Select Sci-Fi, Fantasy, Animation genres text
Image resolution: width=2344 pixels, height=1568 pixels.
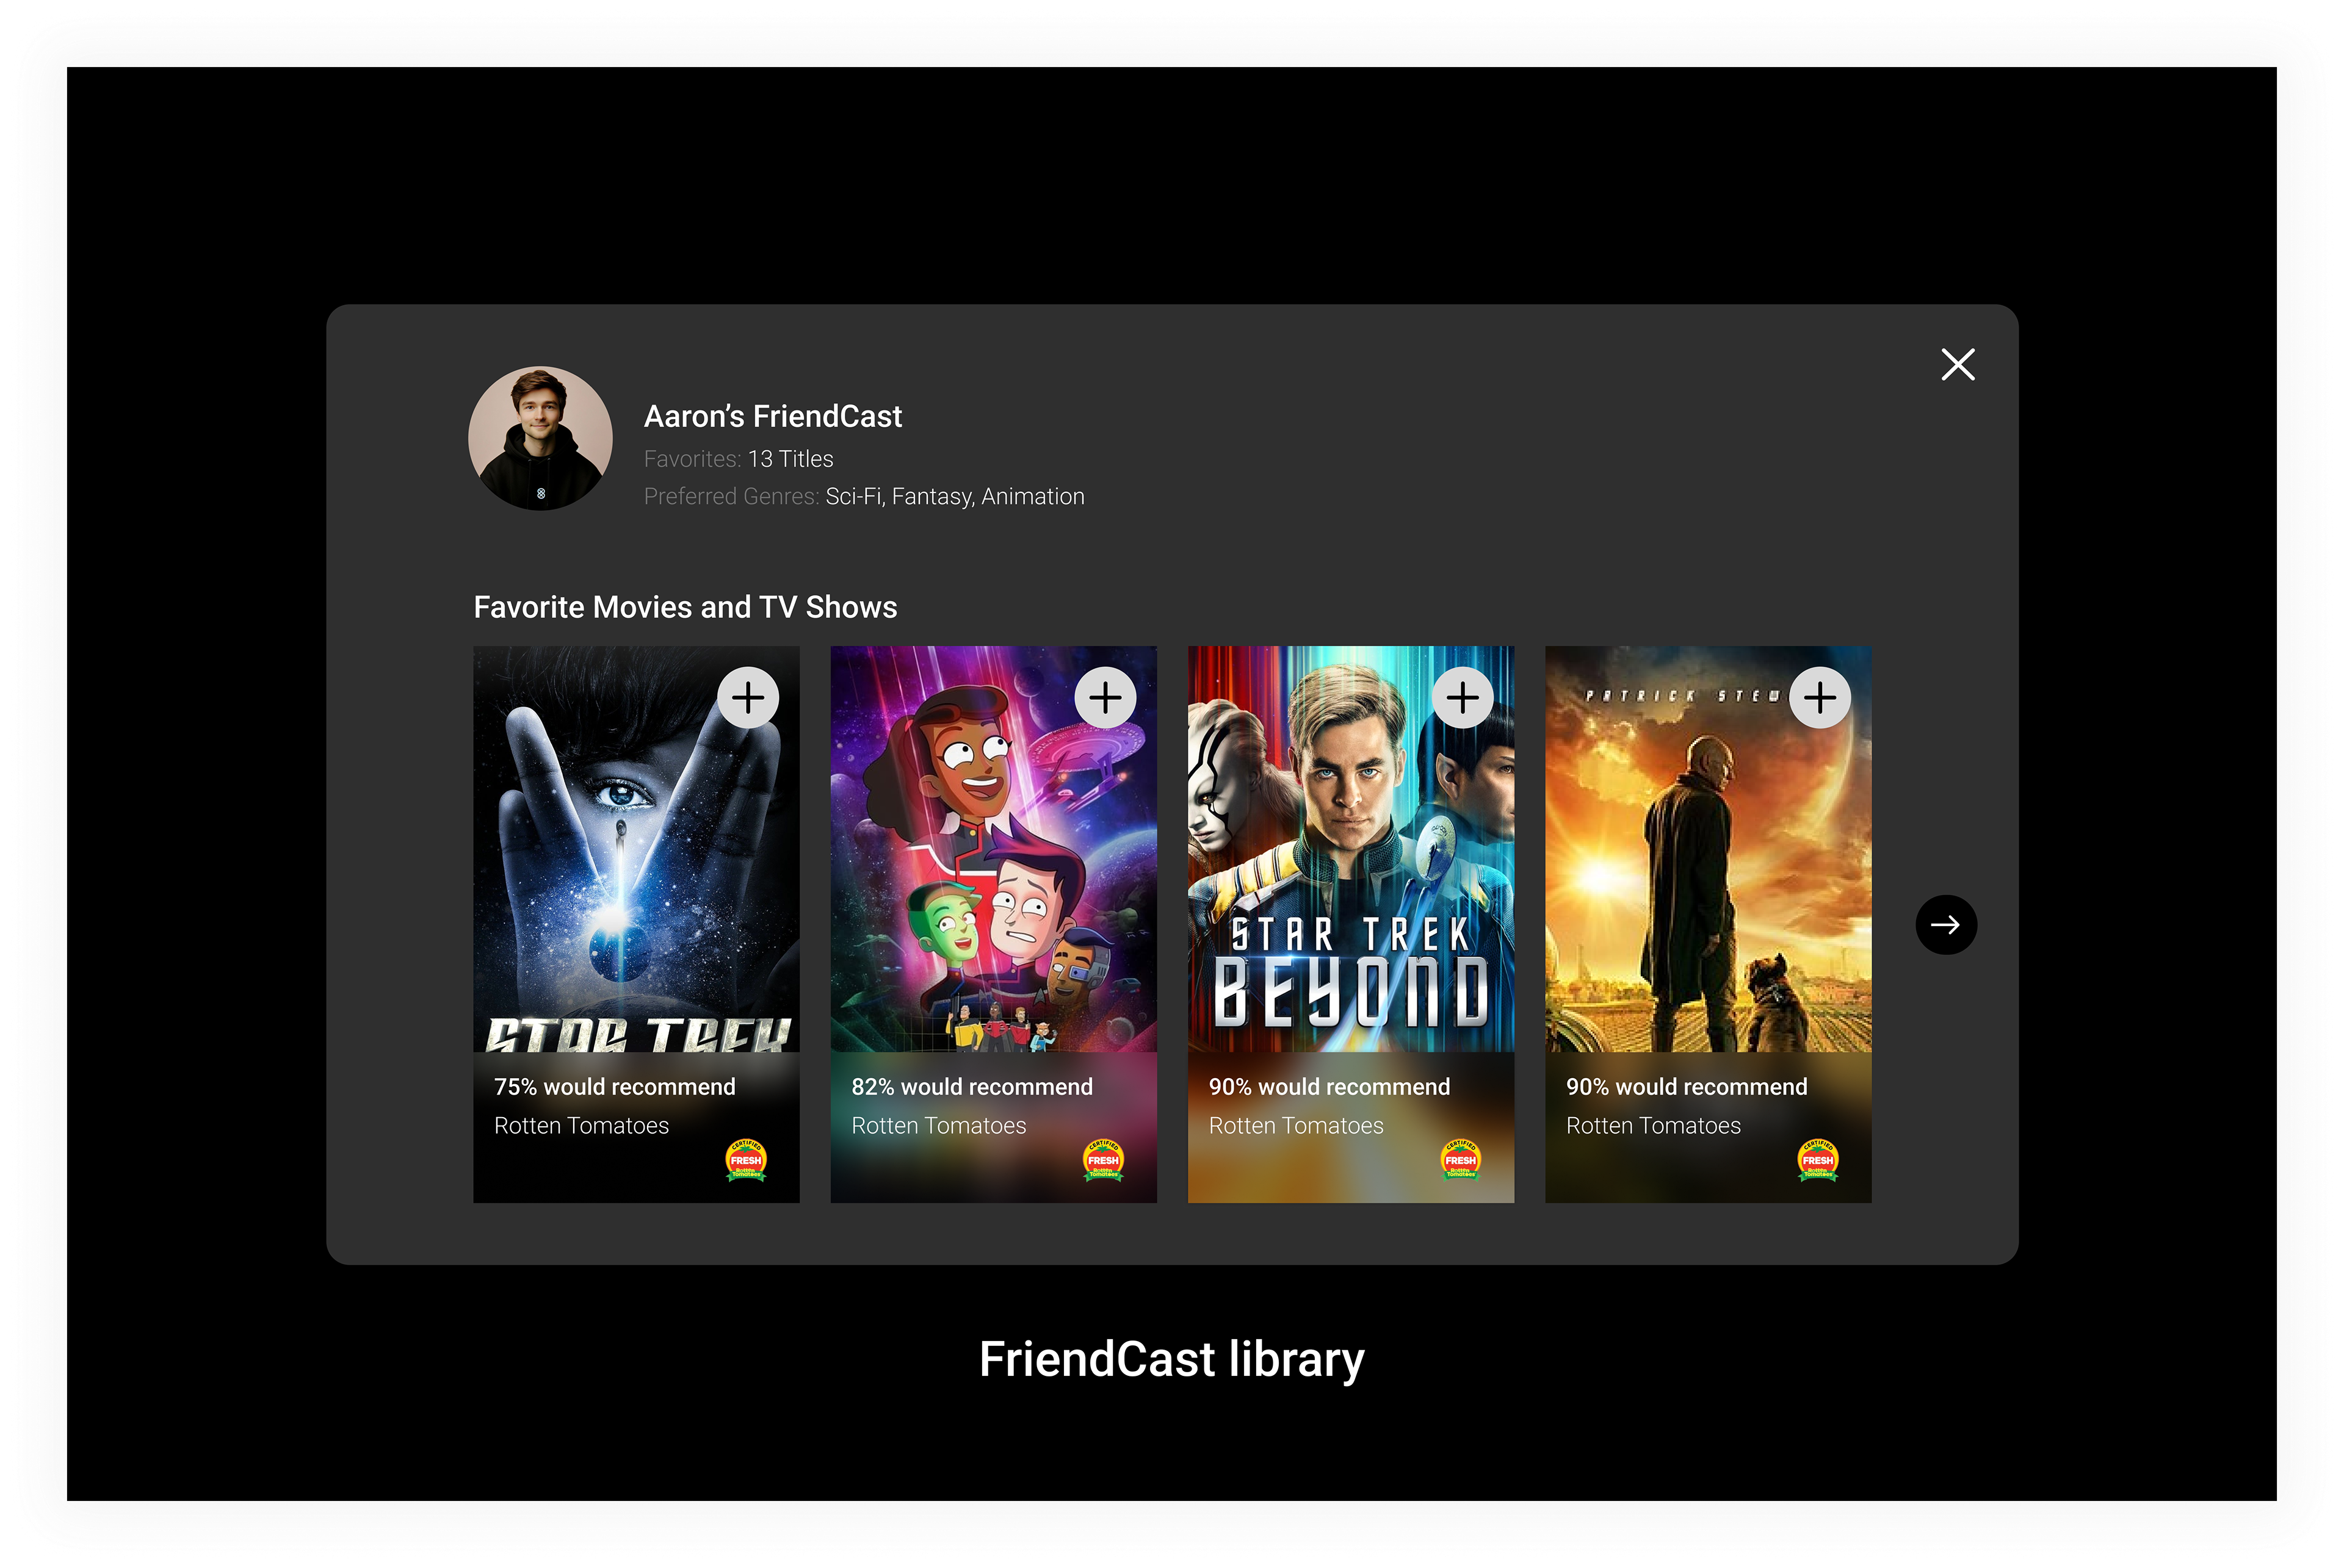955,497
